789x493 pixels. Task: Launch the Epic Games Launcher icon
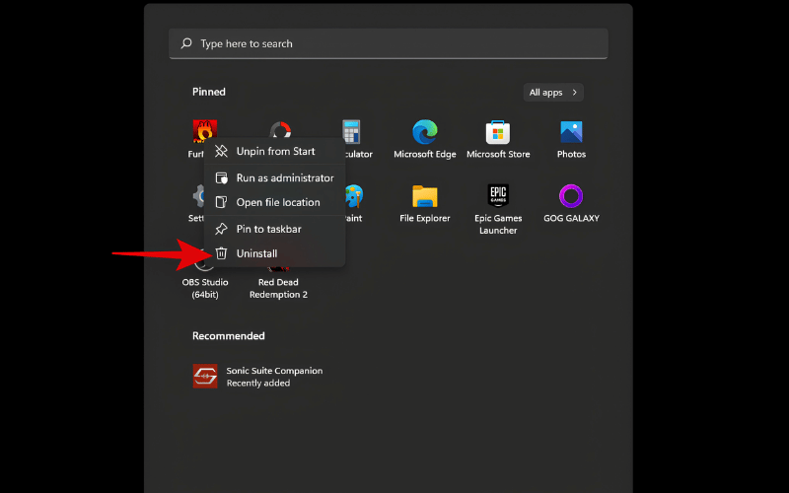(498, 195)
